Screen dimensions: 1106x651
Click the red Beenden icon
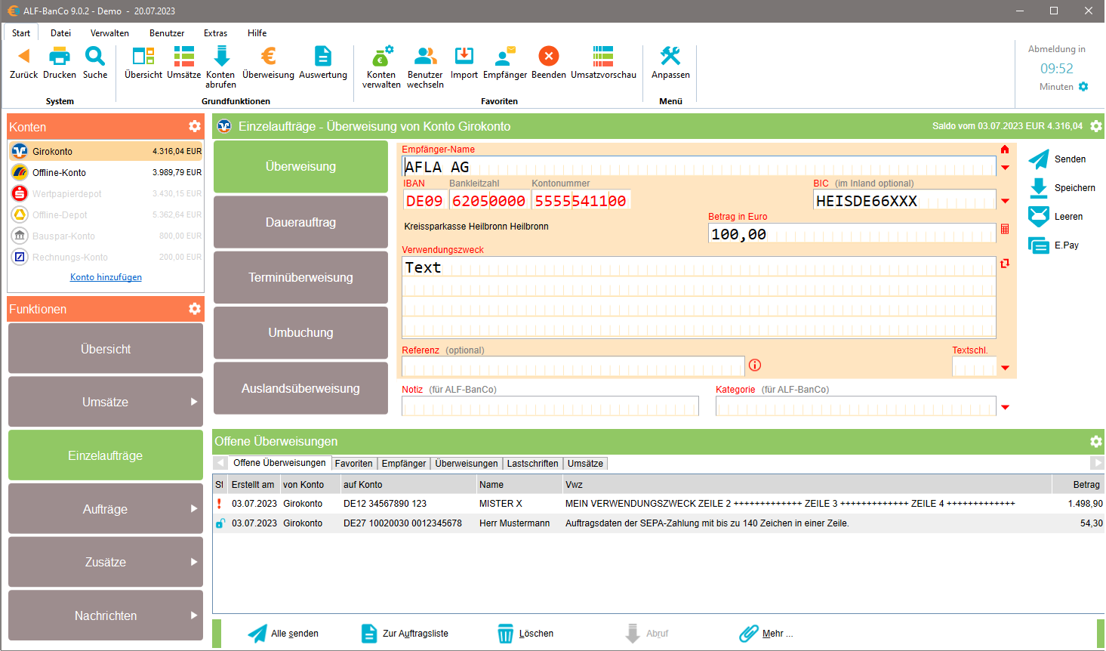[549, 56]
